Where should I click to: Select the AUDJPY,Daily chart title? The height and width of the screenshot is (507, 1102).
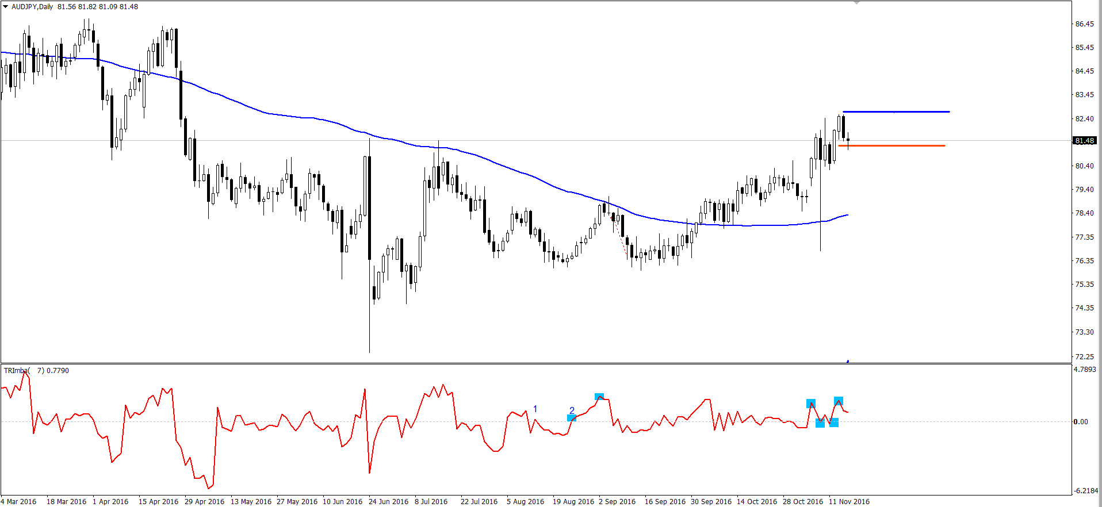(32, 7)
